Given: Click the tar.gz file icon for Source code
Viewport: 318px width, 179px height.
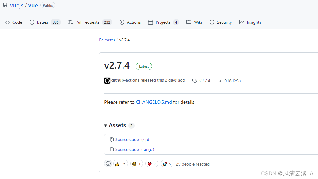Looking at the screenshot, I should click(111, 149).
